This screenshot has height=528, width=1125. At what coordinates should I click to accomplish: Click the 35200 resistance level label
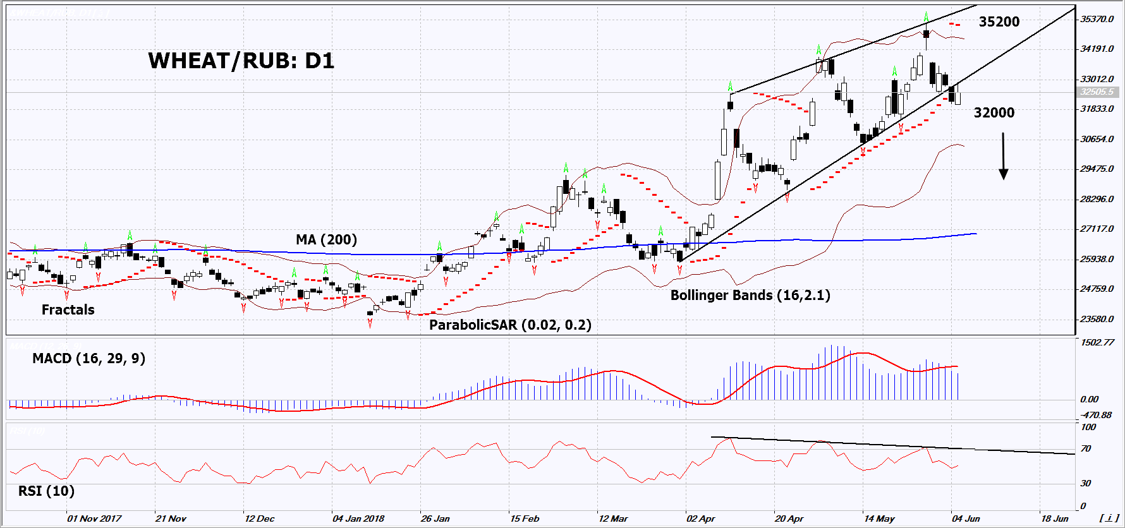click(x=999, y=22)
